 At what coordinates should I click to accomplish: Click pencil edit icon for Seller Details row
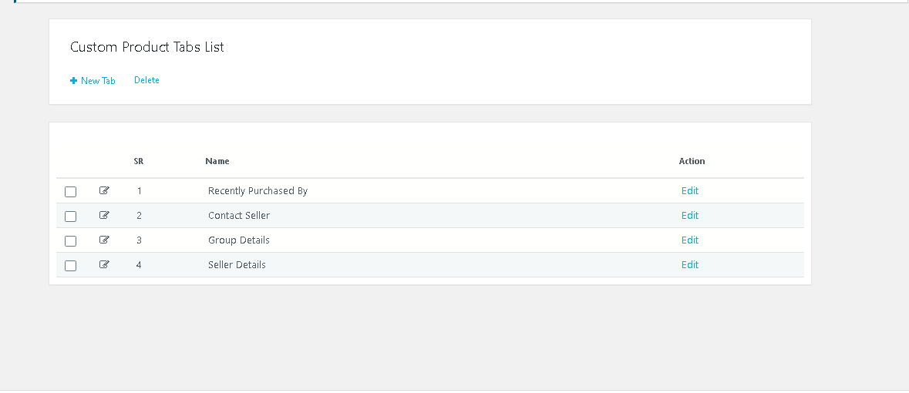coord(104,264)
